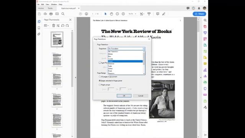Zoom out using the minus icon

(117, 14)
